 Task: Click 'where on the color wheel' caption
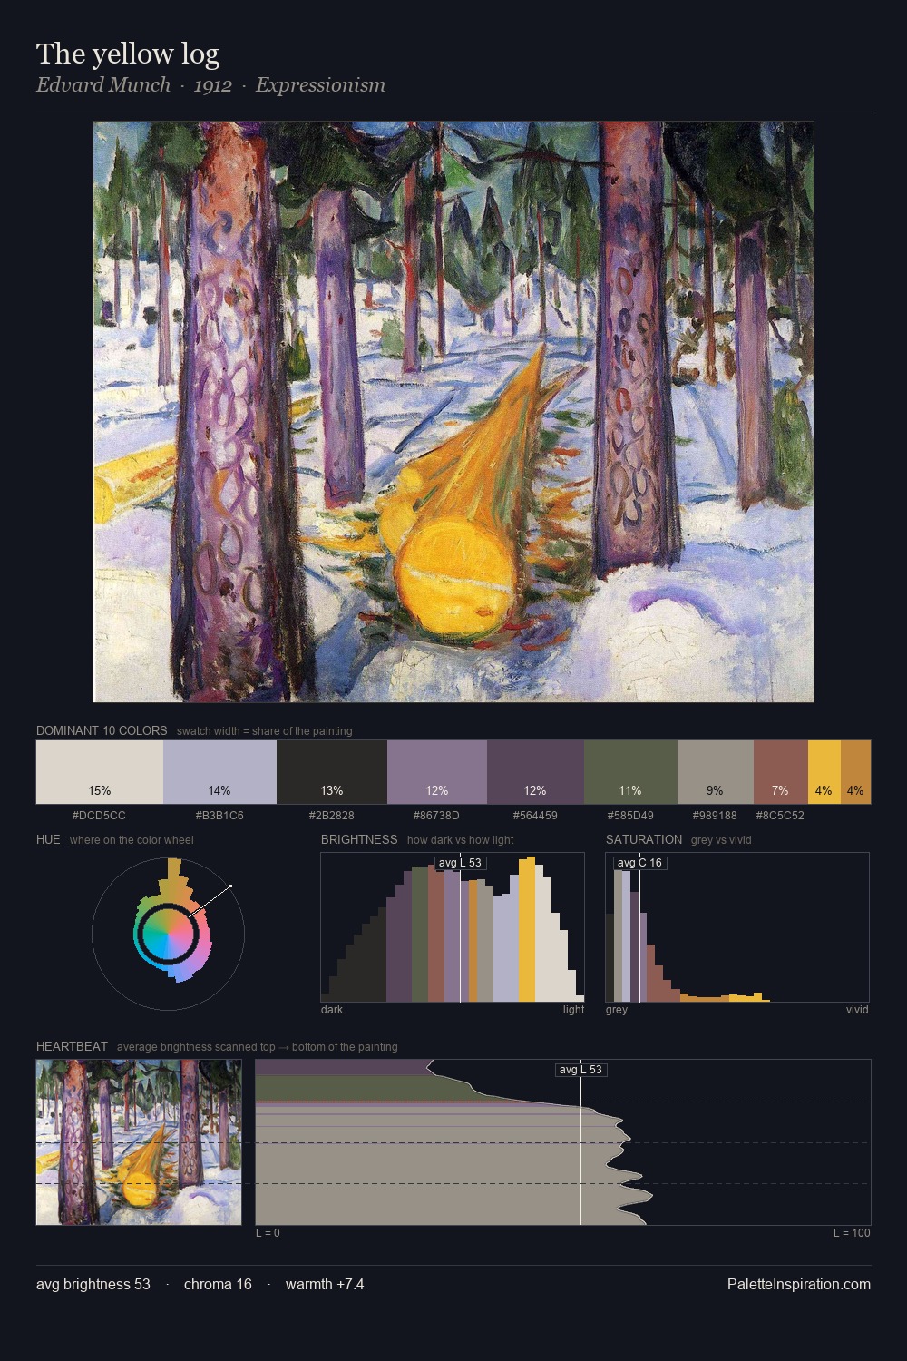(x=132, y=840)
